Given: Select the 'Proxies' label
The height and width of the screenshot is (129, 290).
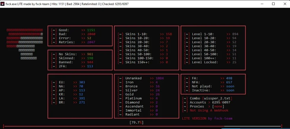Looking at the screenshot, I should tap(197, 106).
